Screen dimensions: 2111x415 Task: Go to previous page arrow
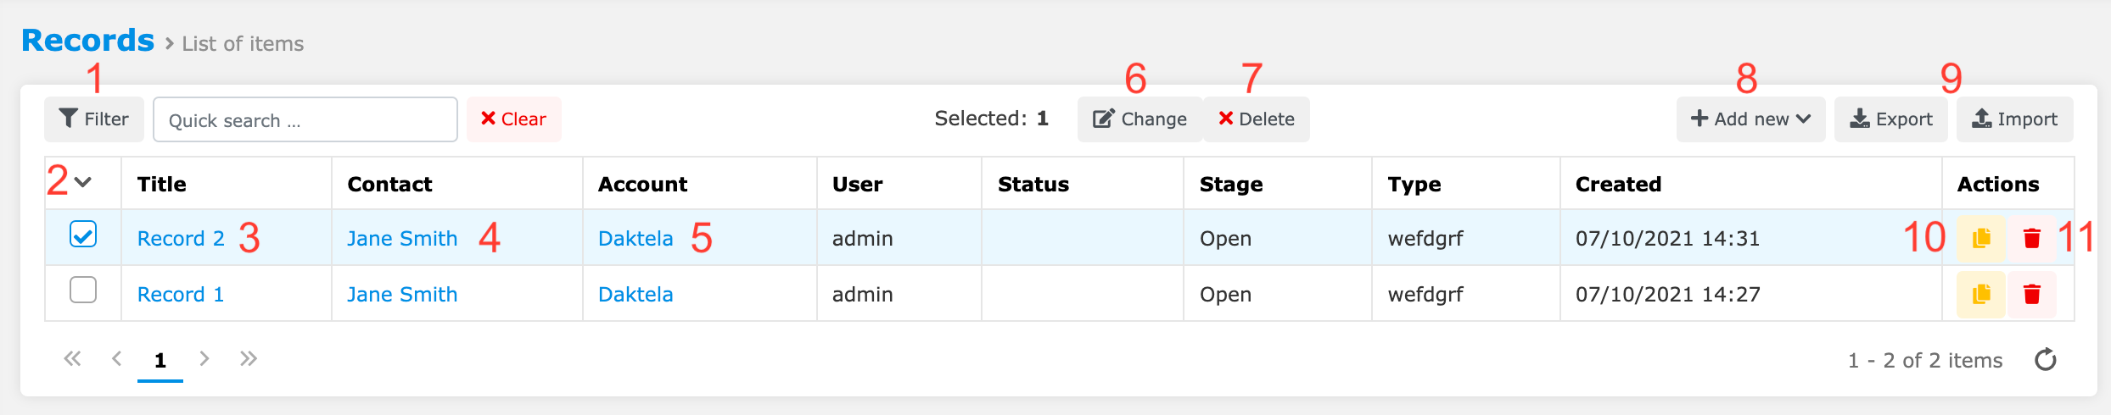(x=117, y=359)
